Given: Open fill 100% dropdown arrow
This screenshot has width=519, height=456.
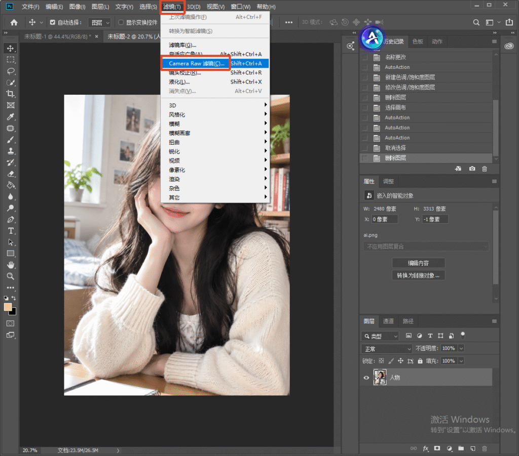Looking at the screenshot, I should 461,361.
